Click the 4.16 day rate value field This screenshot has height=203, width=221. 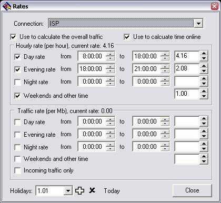click(187, 56)
